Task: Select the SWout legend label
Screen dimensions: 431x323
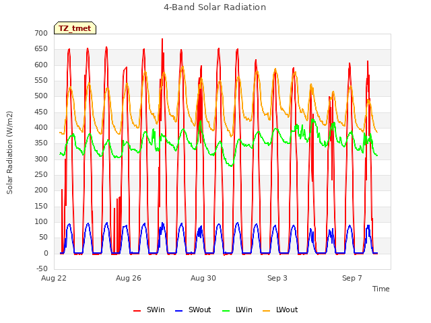Action: pos(200,310)
